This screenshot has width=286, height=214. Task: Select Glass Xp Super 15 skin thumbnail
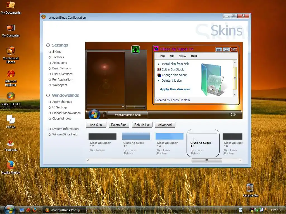pos(203,144)
